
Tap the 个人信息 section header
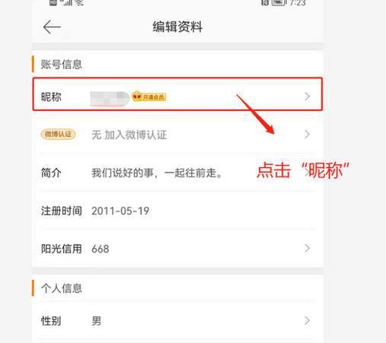pyautogui.click(x=62, y=288)
